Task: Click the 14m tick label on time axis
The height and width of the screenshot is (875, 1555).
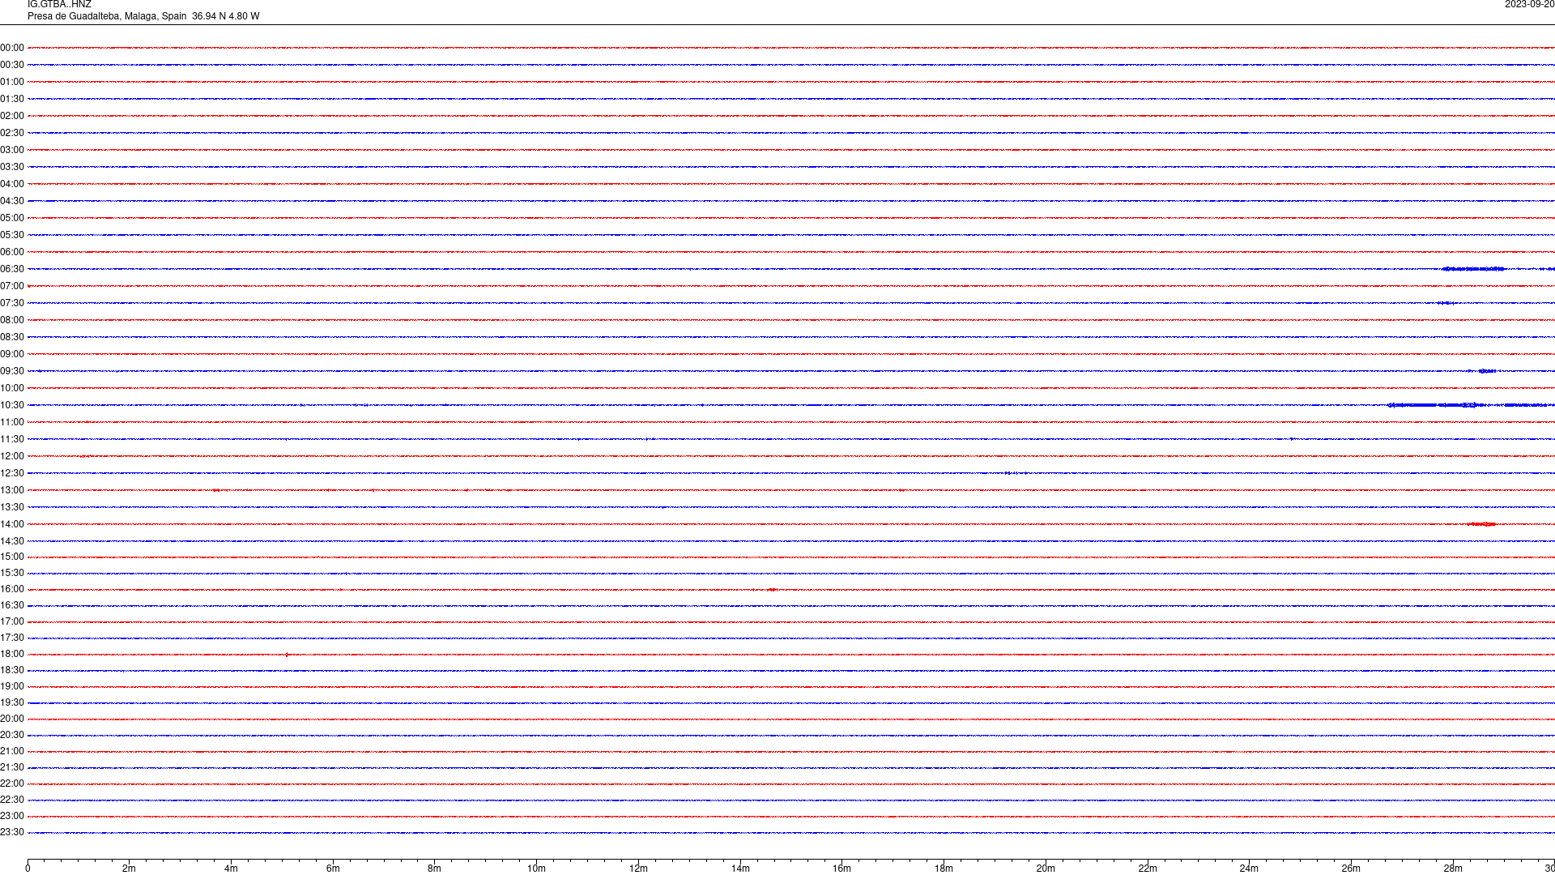Action: coord(740,869)
